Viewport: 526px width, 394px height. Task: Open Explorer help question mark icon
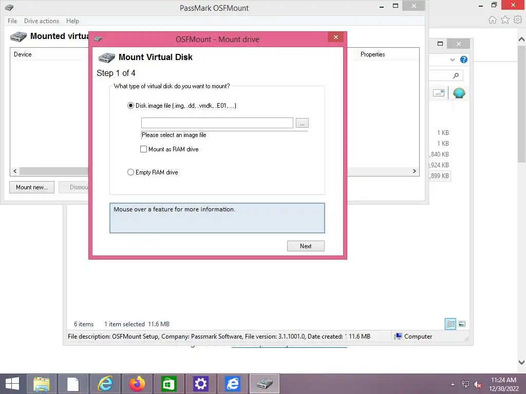pyautogui.click(x=464, y=60)
